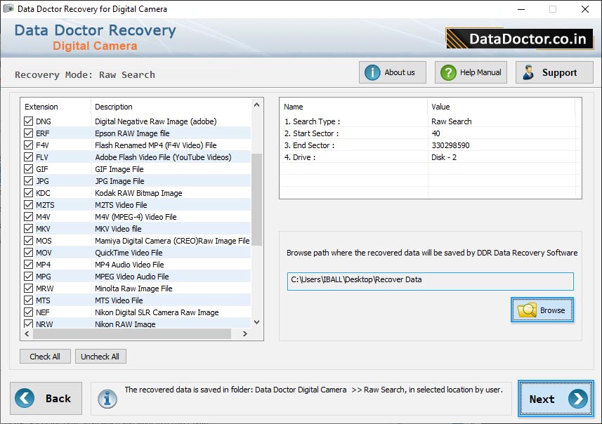The image size is (602, 424).
Task: Click the vertical scrollbar thumb of extension list
Action: point(257,199)
